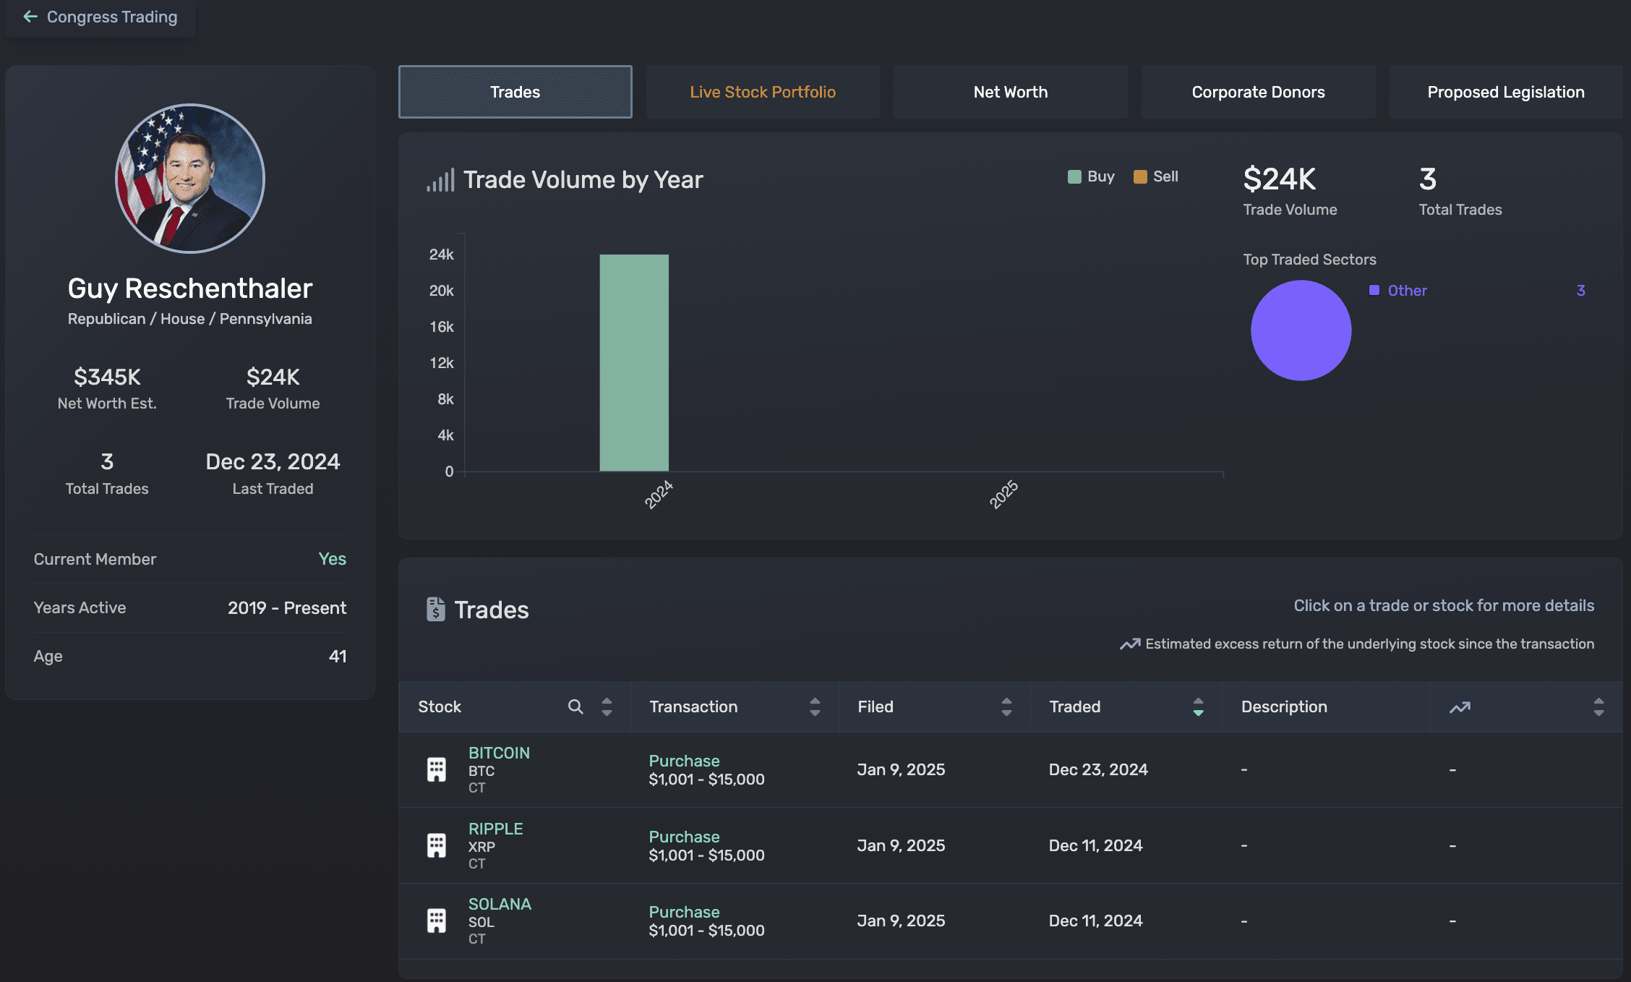
Task: Open the BITCOIN stock link
Action: coord(499,753)
